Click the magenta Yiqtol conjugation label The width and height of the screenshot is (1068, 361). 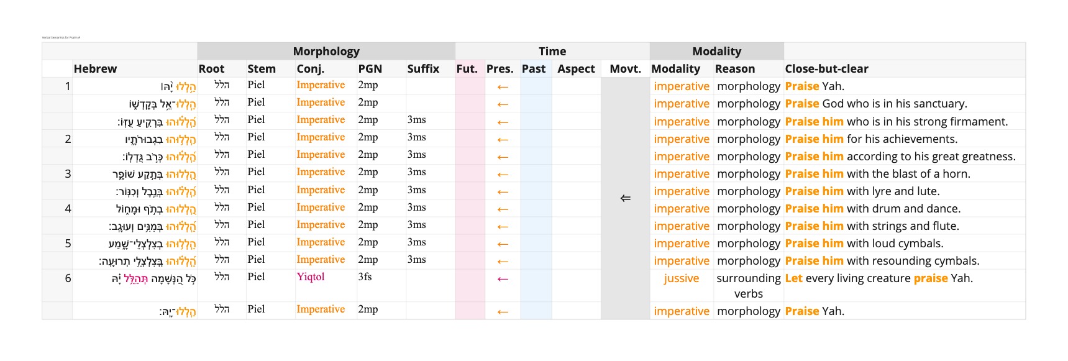(x=311, y=277)
